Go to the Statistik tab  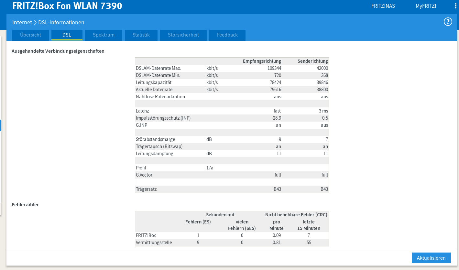[141, 35]
